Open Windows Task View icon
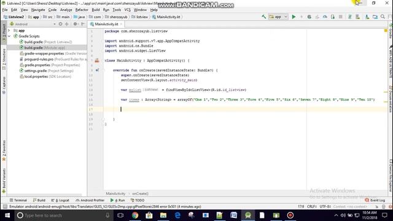The width and height of the screenshot is (393, 221). (x=120, y=215)
